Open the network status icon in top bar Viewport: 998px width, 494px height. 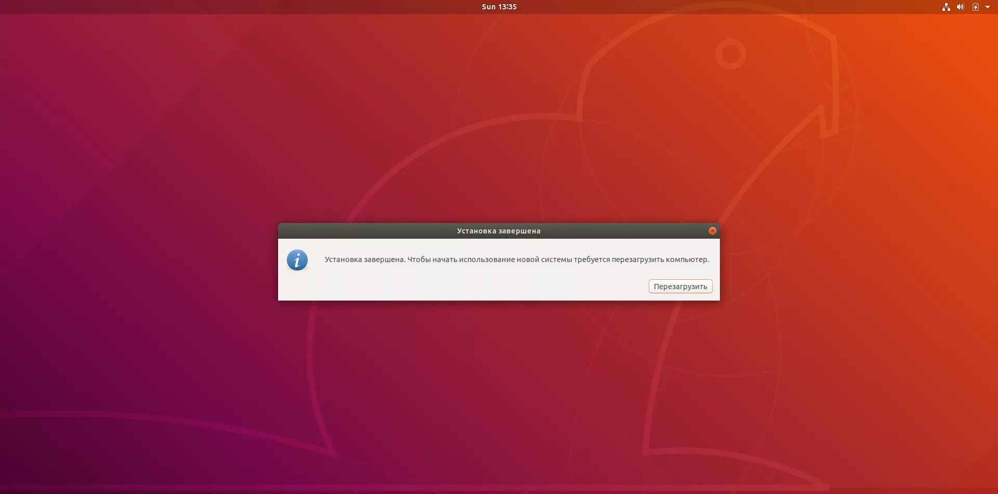[946, 7]
